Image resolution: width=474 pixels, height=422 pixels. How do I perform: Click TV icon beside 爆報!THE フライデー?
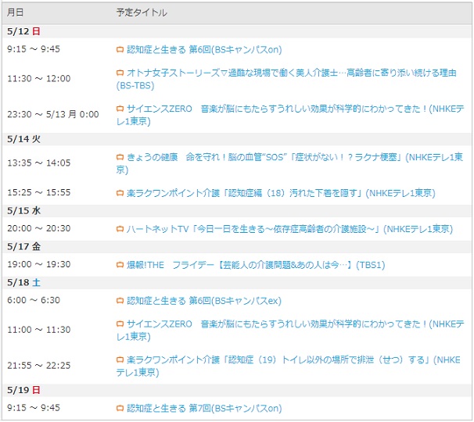click(x=120, y=265)
